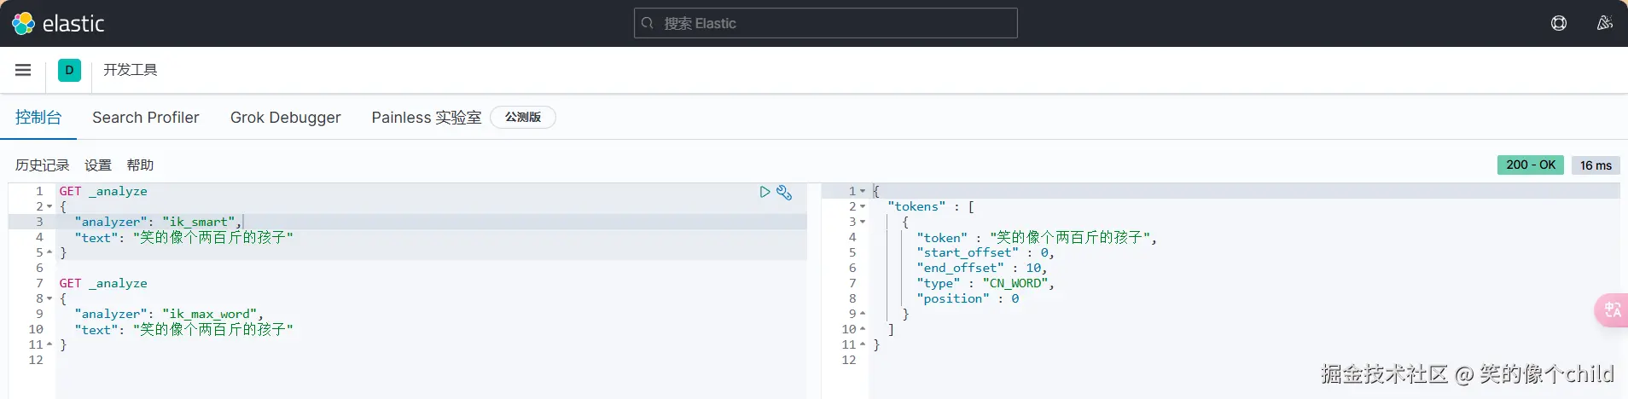This screenshot has height=399, width=1628.
Task: Click the Elastic logo
Action: [58, 23]
